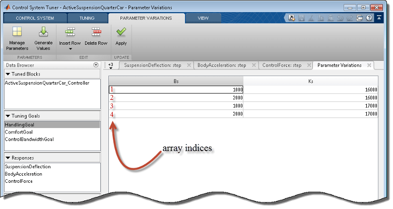Collapse the Tuning Goals section

[8, 116]
